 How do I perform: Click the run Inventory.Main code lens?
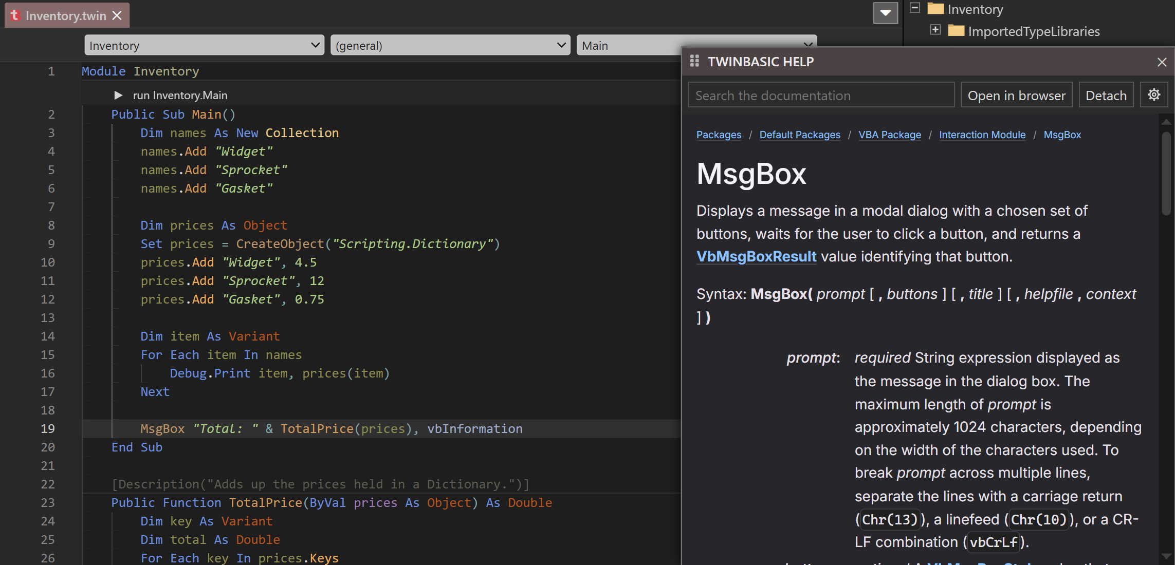180,95
